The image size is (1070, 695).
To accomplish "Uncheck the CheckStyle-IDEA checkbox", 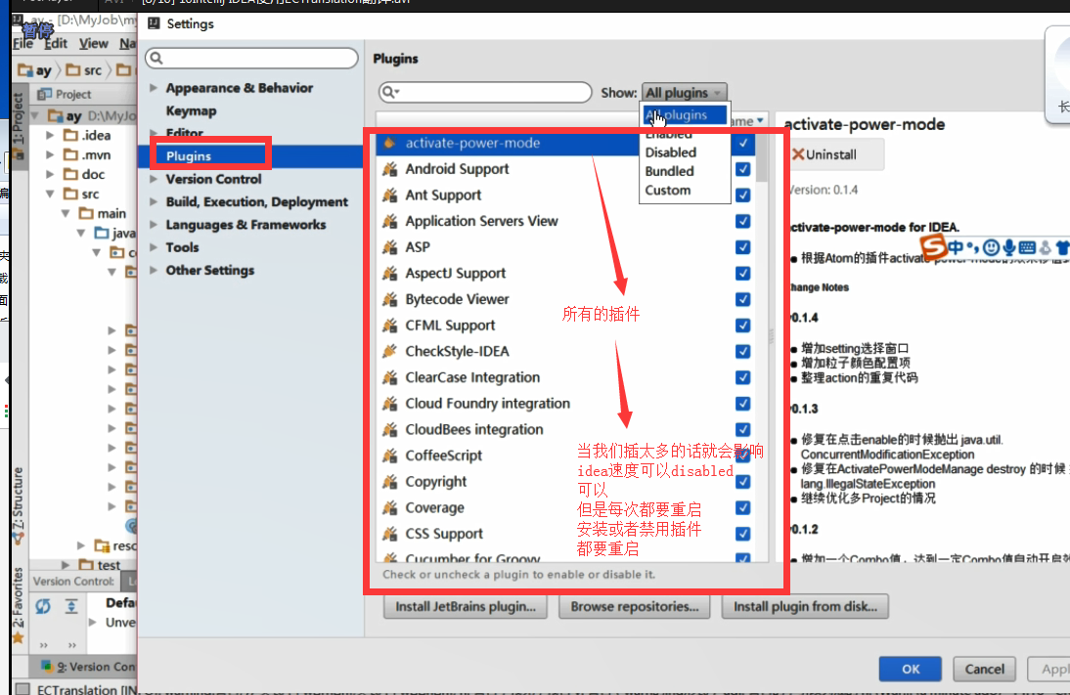I will (x=743, y=351).
